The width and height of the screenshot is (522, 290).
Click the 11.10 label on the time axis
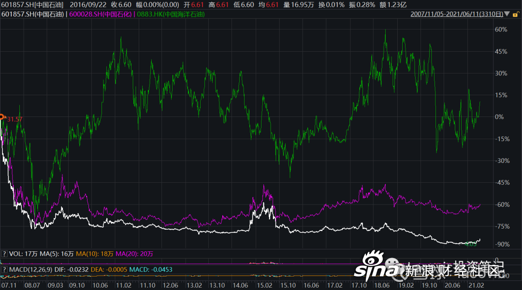click(x=147, y=285)
